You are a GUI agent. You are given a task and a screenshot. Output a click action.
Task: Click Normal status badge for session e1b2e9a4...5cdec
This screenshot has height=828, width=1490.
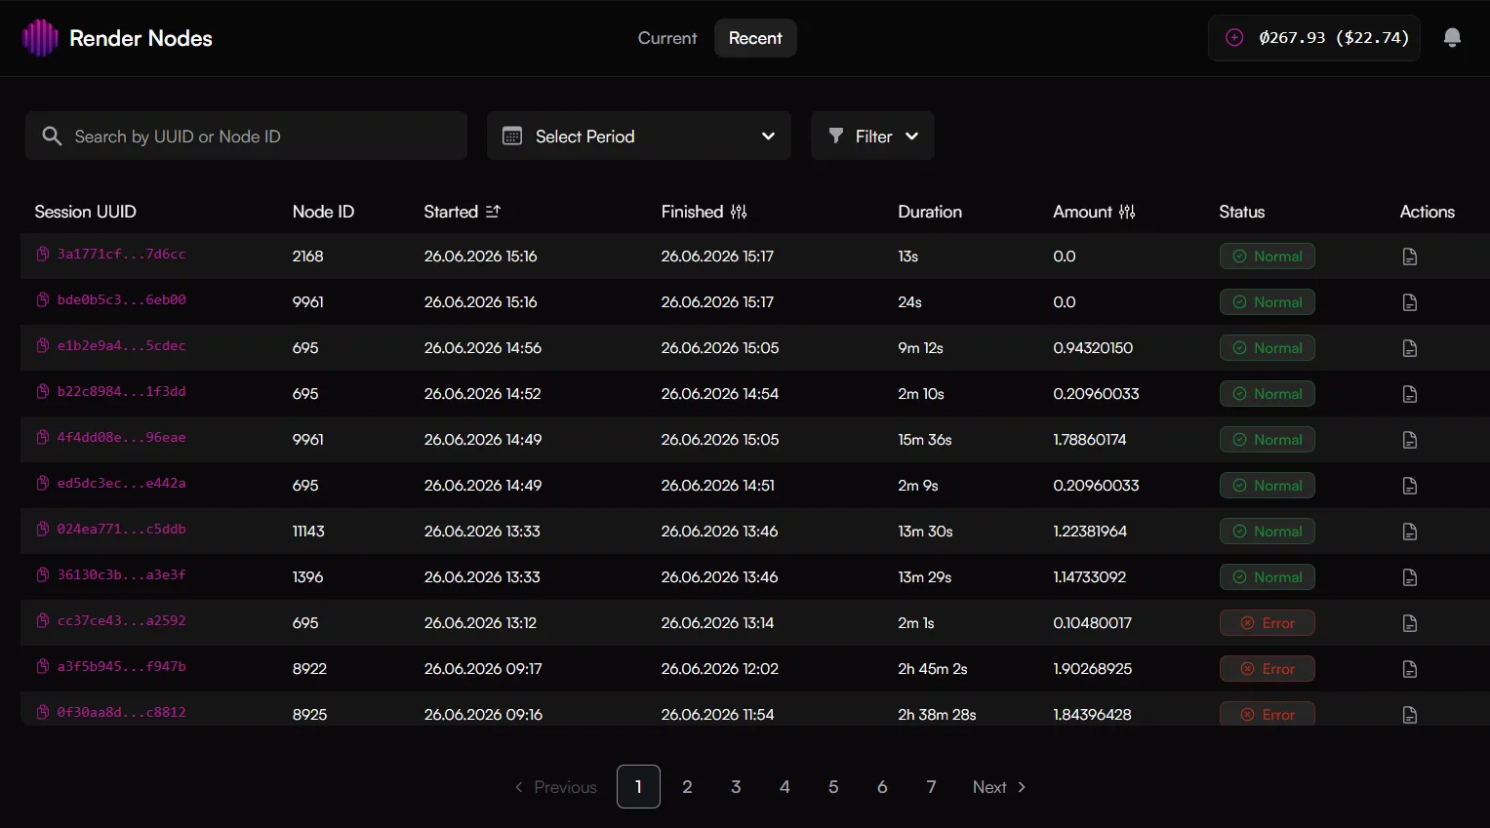click(x=1267, y=348)
